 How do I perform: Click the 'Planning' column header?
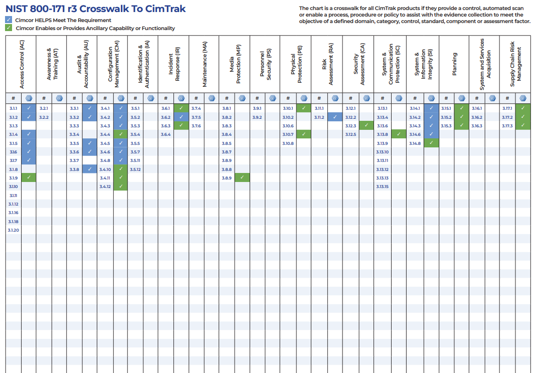tap(454, 64)
